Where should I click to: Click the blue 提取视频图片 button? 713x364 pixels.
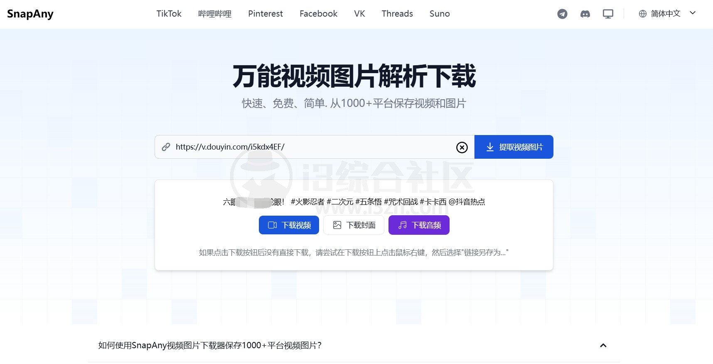click(514, 147)
